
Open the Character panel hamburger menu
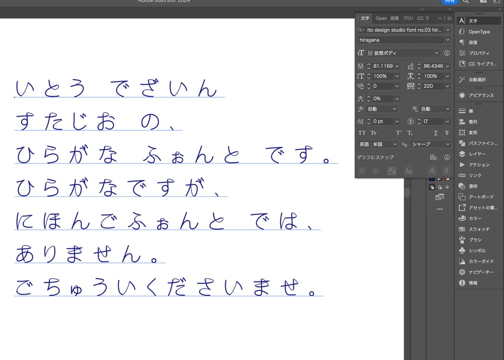click(x=449, y=19)
